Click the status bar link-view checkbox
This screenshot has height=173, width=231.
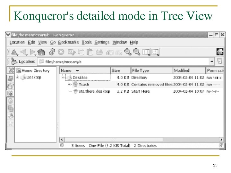[221, 145]
